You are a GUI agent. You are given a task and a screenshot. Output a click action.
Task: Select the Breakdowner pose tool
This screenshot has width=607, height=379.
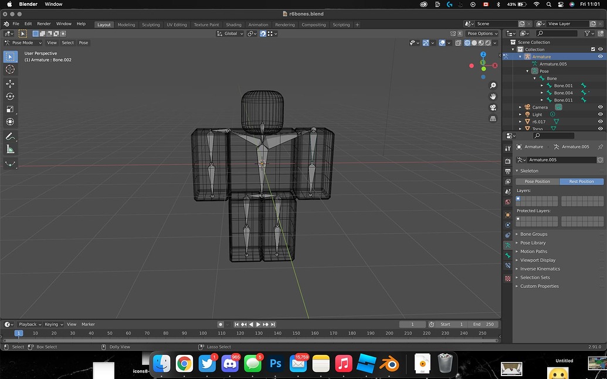[x=10, y=164]
